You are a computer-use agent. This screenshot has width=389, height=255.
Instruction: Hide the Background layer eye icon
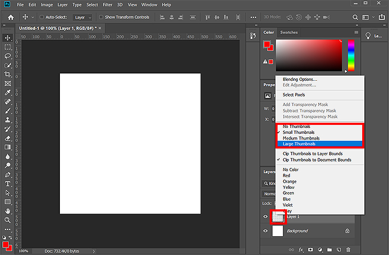265,231
